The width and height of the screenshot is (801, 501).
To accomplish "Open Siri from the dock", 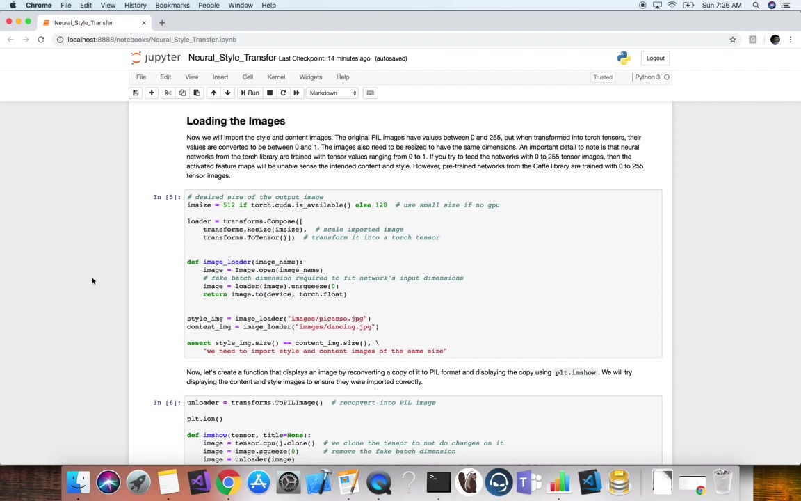I will [108, 482].
